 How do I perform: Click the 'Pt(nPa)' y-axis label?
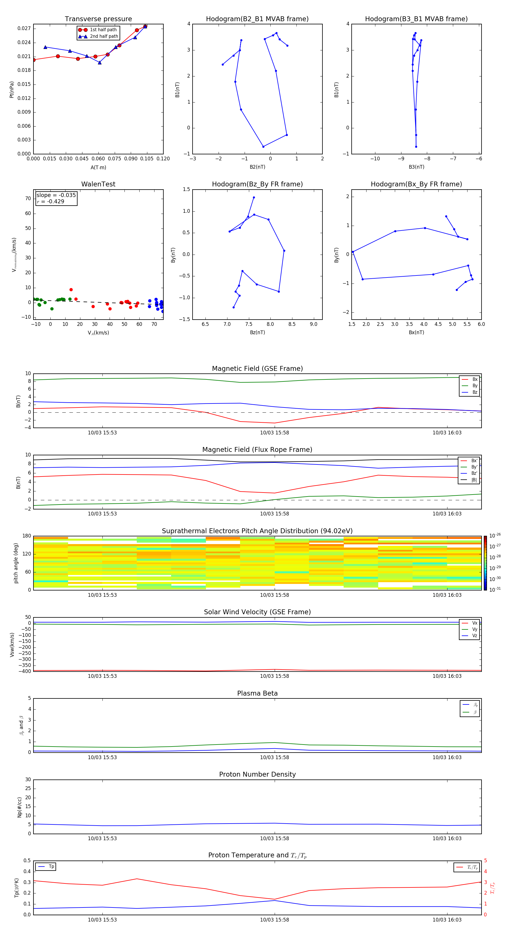coord(12,90)
